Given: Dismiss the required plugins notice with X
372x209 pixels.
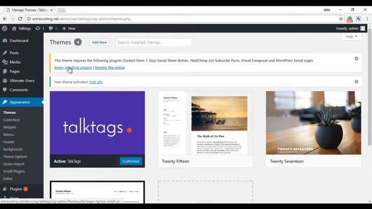Looking at the screenshot, I should pyautogui.click(x=356, y=59).
